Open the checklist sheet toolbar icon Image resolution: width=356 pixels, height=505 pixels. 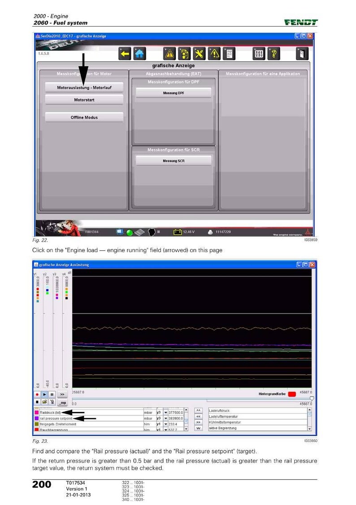coord(229,54)
